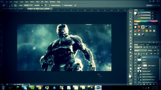Screen dimensions: 161x90
Task: Switch to the Paths tab
Action: [x=148, y=44]
